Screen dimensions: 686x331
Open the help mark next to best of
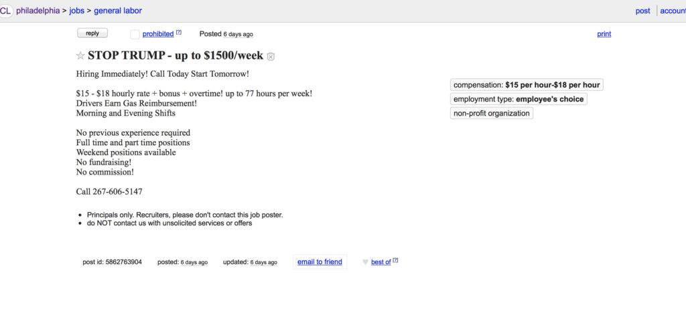[395, 260]
